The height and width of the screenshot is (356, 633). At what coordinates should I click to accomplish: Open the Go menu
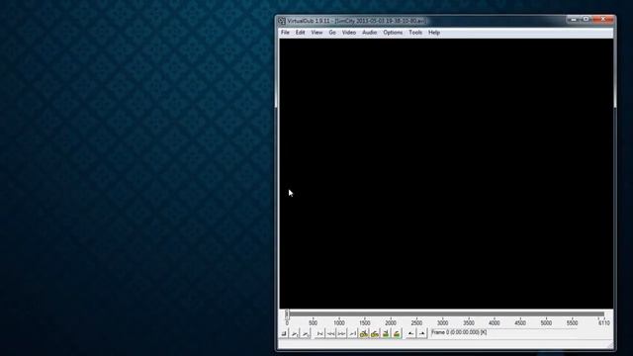(x=332, y=33)
